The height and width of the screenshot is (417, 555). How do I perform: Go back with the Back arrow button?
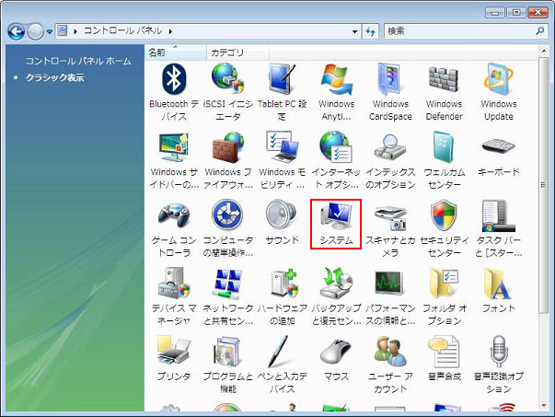click(x=17, y=31)
